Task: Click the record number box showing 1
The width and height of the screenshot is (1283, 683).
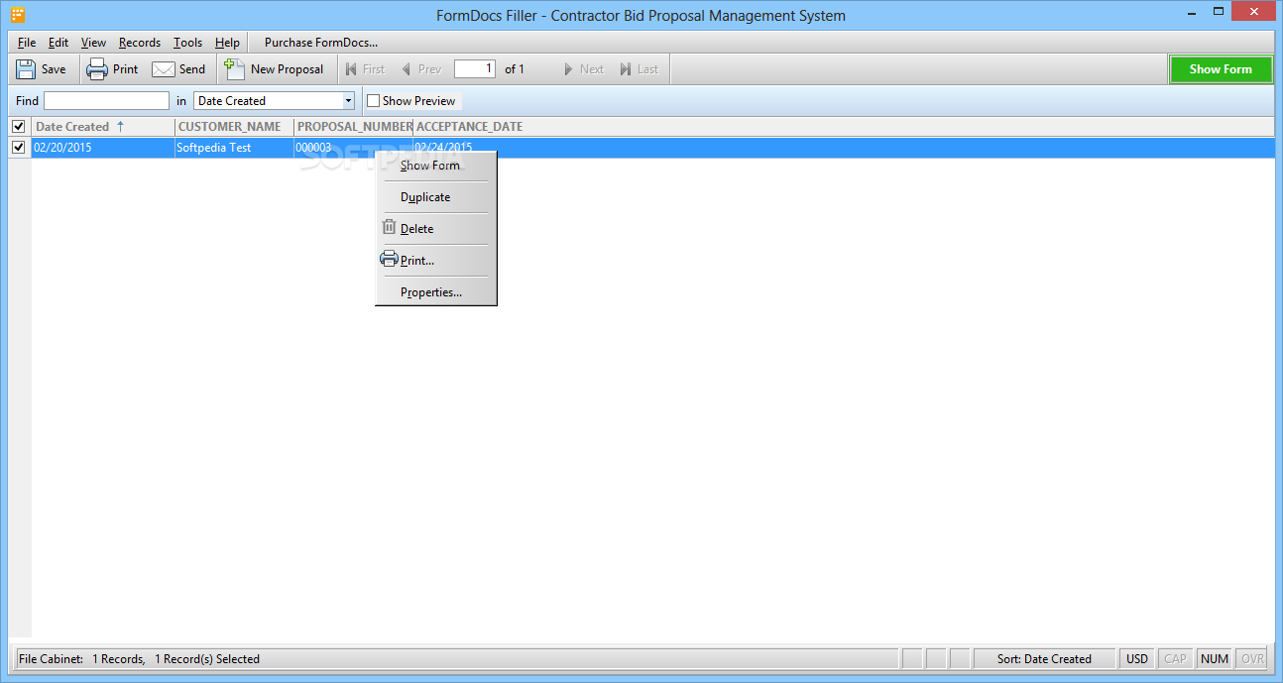Action: pos(475,69)
